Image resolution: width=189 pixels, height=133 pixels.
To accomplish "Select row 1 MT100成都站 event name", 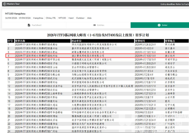I will 36,45.
